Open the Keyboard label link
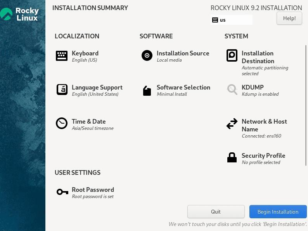Image resolution: width=308 pixels, height=231 pixels. [x=85, y=53]
